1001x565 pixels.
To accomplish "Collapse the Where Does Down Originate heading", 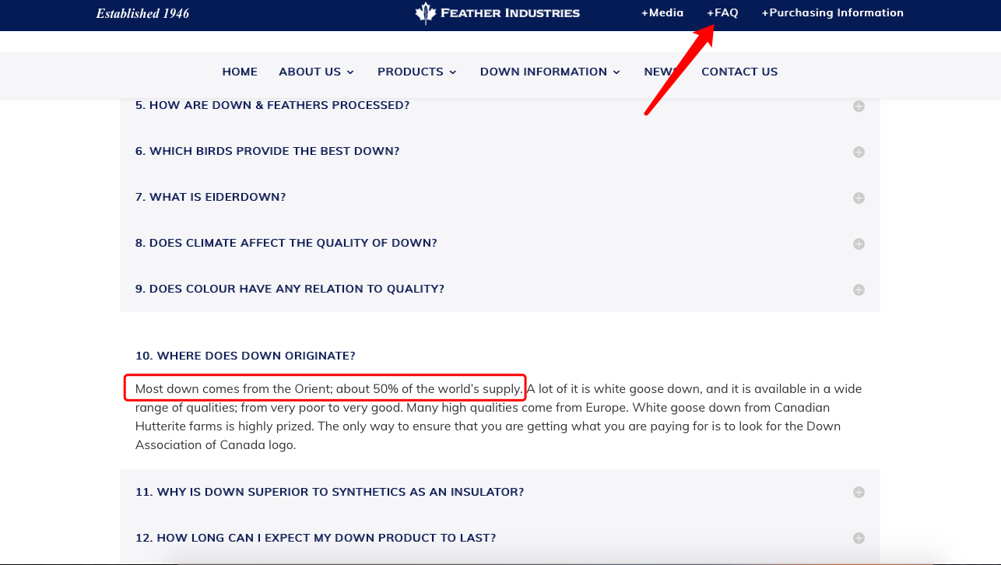I will tap(245, 356).
